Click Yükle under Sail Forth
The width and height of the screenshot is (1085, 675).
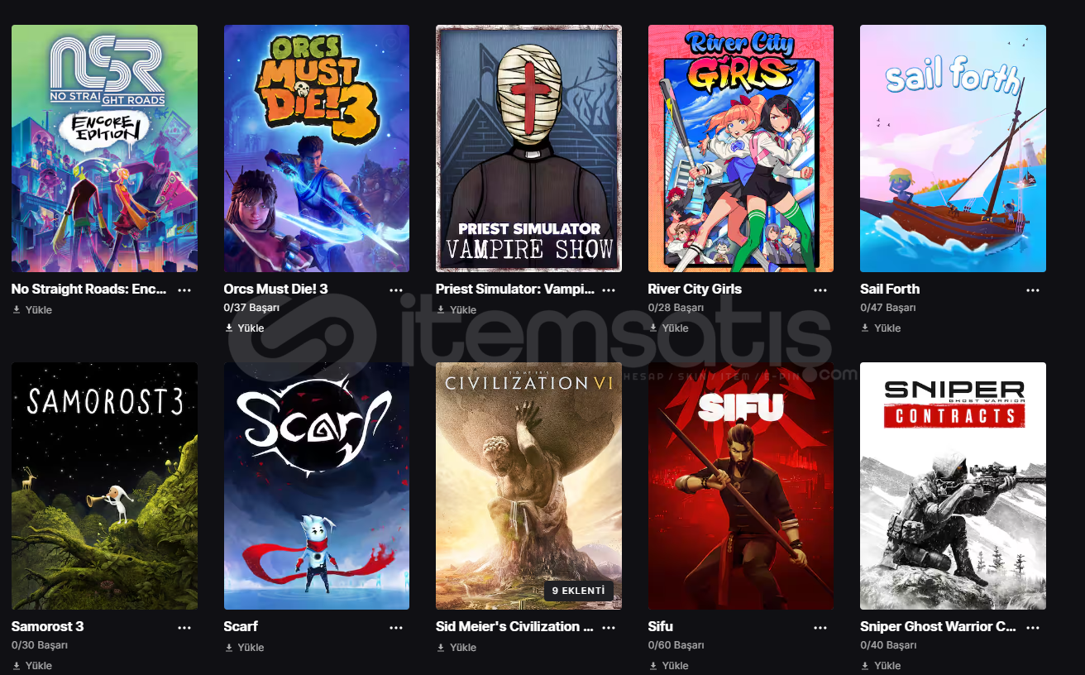tap(881, 328)
